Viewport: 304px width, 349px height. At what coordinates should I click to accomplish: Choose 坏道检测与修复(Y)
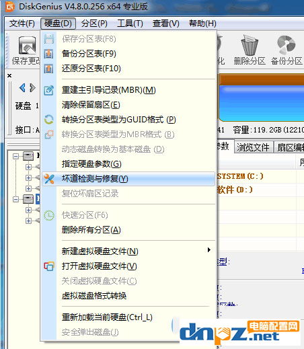tap(128, 179)
